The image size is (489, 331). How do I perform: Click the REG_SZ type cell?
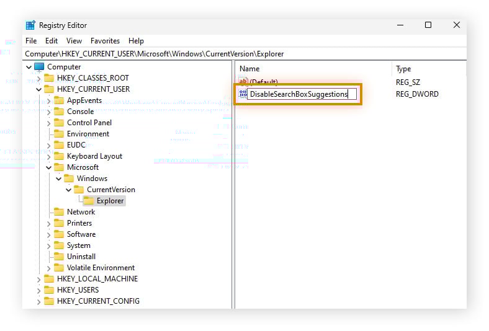408,82
